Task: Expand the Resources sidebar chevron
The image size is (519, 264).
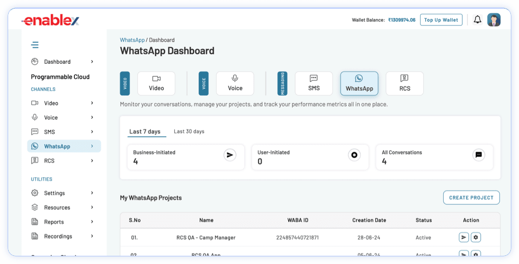Action: point(92,207)
